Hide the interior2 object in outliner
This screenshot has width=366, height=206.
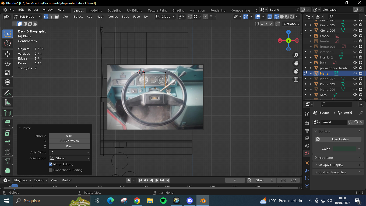(x=355, y=57)
